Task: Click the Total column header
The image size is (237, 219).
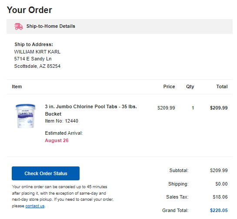Action: point(222,86)
